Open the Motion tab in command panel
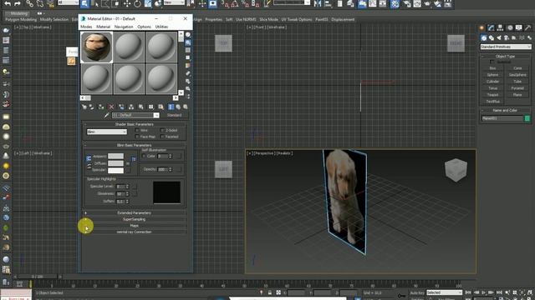 coord(510,27)
